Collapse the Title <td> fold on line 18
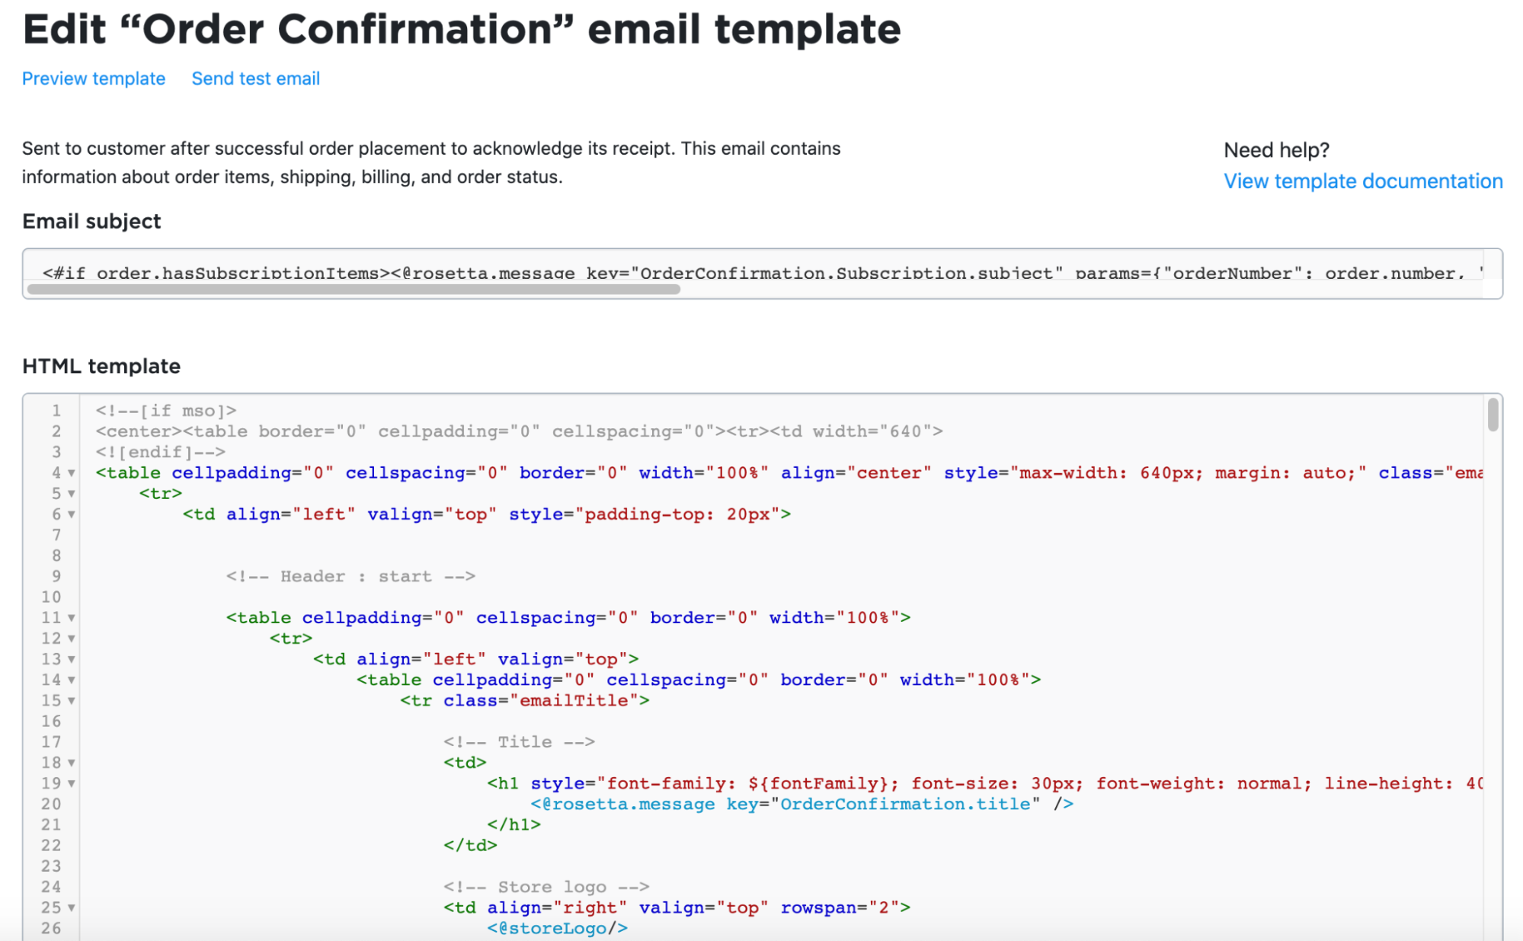The width and height of the screenshot is (1523, 941). pos(70,763)
